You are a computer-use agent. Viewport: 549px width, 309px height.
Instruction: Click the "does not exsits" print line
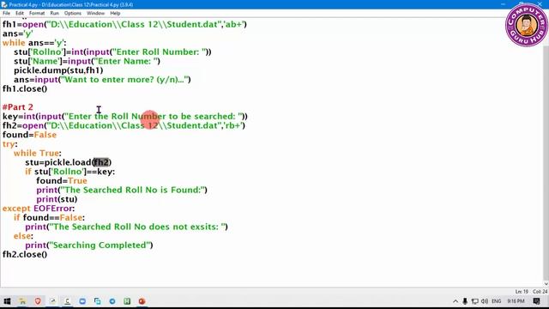[x=126, y=227]
